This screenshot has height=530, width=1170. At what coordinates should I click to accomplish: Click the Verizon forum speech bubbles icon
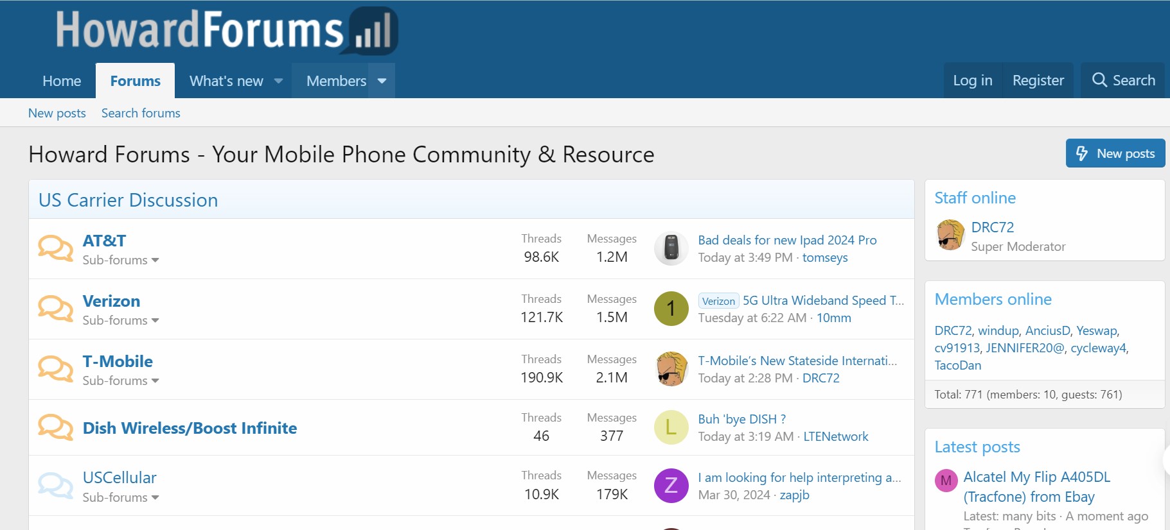click(55, 309)
